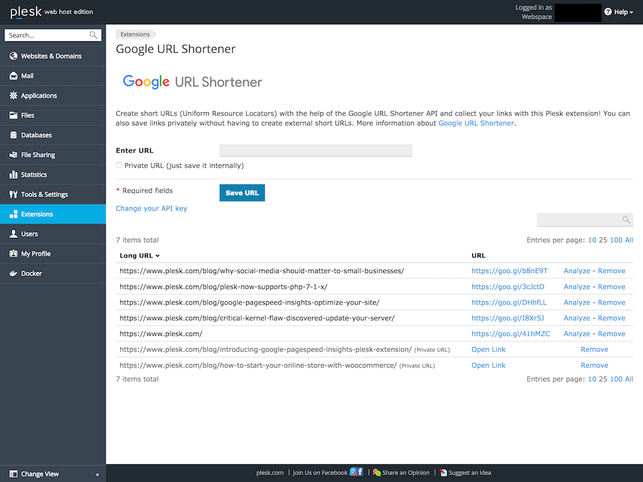This screenshot has width=643, height=482.
Task: Click inside the Enter URL field
Action: pyautogui.click(x=316, y=150)
